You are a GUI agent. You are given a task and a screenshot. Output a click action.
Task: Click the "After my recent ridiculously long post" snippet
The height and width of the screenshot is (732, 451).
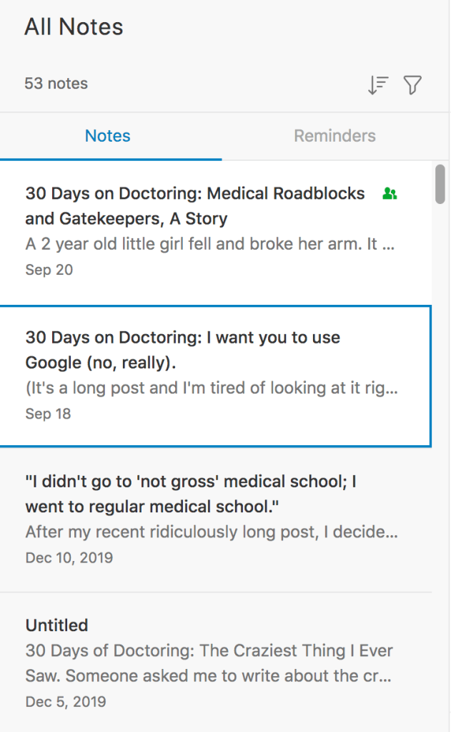tap(212, 532)
